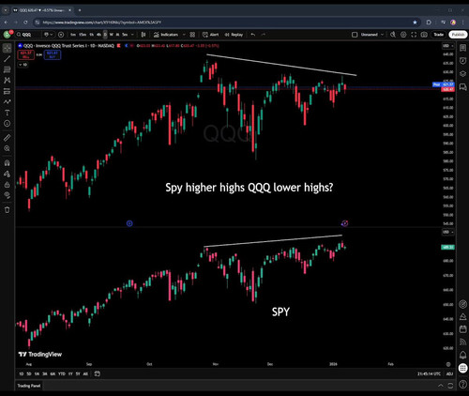The width and height of the screenshot is (469, 396).
Task: Open indicator templates grid icon
Action: tap(192, 35)
